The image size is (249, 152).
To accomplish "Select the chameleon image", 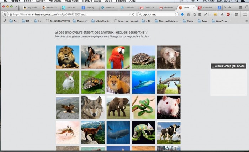I will tap(144, 133).
